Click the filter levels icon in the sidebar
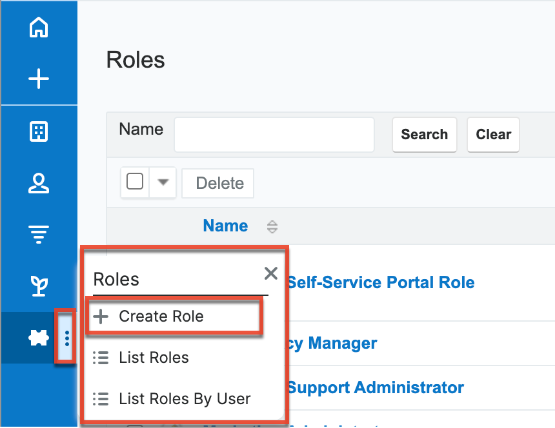 coord(39,233)
